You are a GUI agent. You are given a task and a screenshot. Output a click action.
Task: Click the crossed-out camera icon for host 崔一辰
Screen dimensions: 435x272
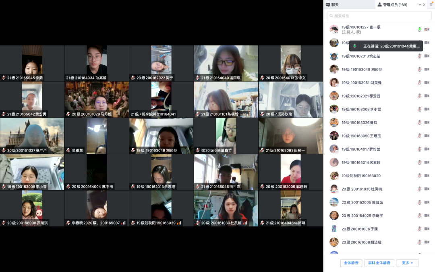click(427, 29)
